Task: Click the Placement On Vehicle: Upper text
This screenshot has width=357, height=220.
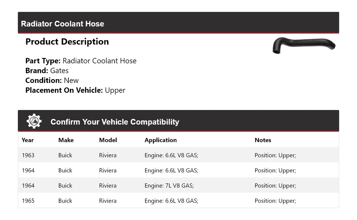Action: [75, 90]
